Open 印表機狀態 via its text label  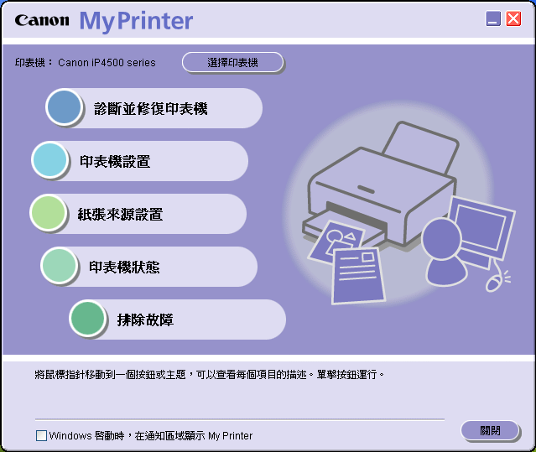(x=124, y=268)
